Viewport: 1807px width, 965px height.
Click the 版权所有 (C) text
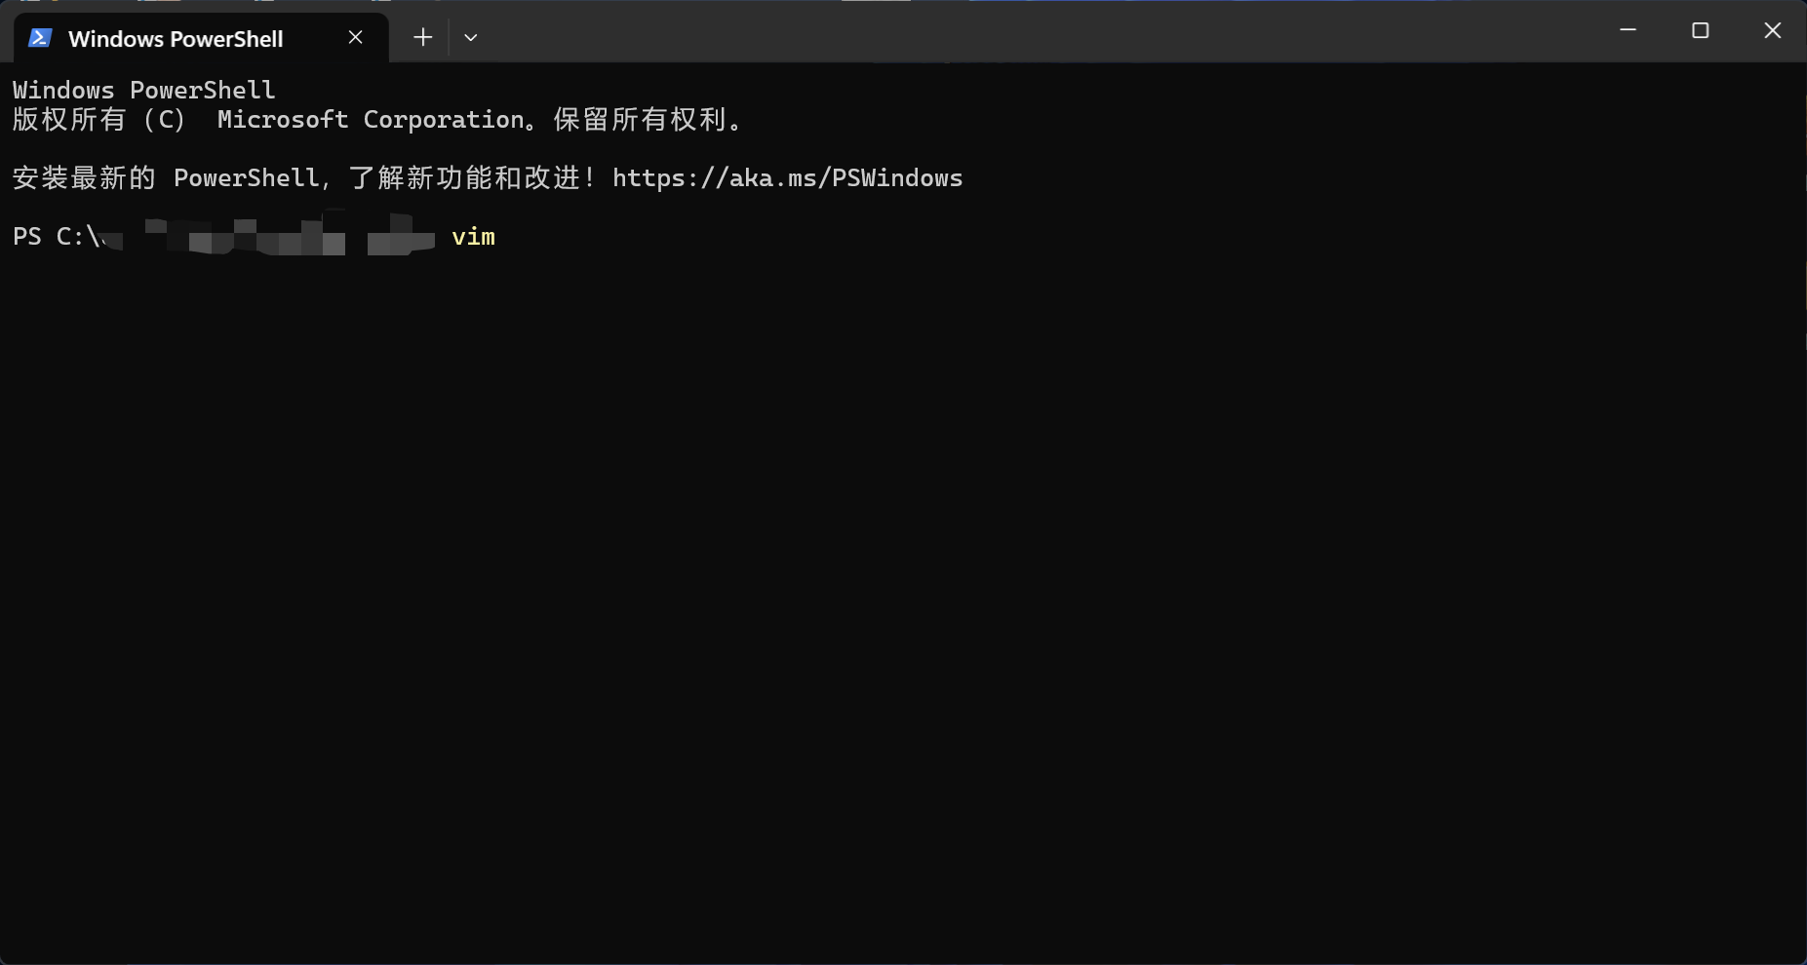pyautogui.click(x=98, y=120)
